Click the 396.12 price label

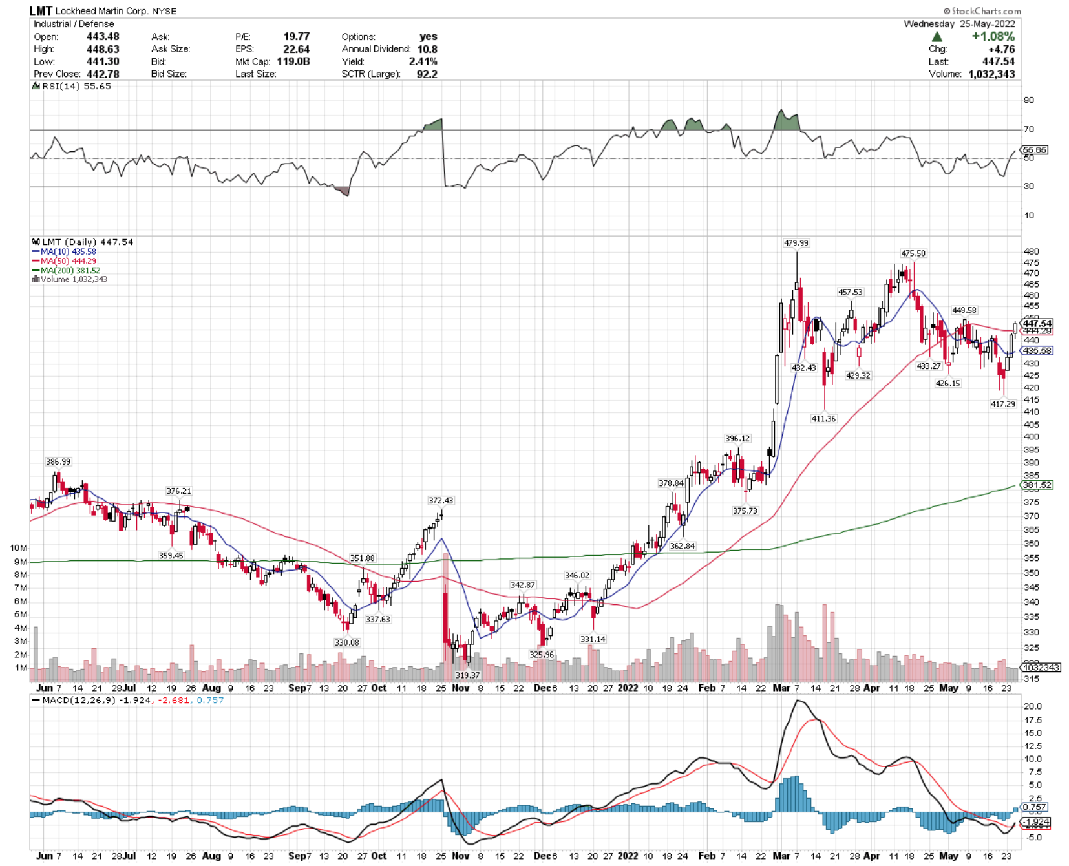(737, 438)
